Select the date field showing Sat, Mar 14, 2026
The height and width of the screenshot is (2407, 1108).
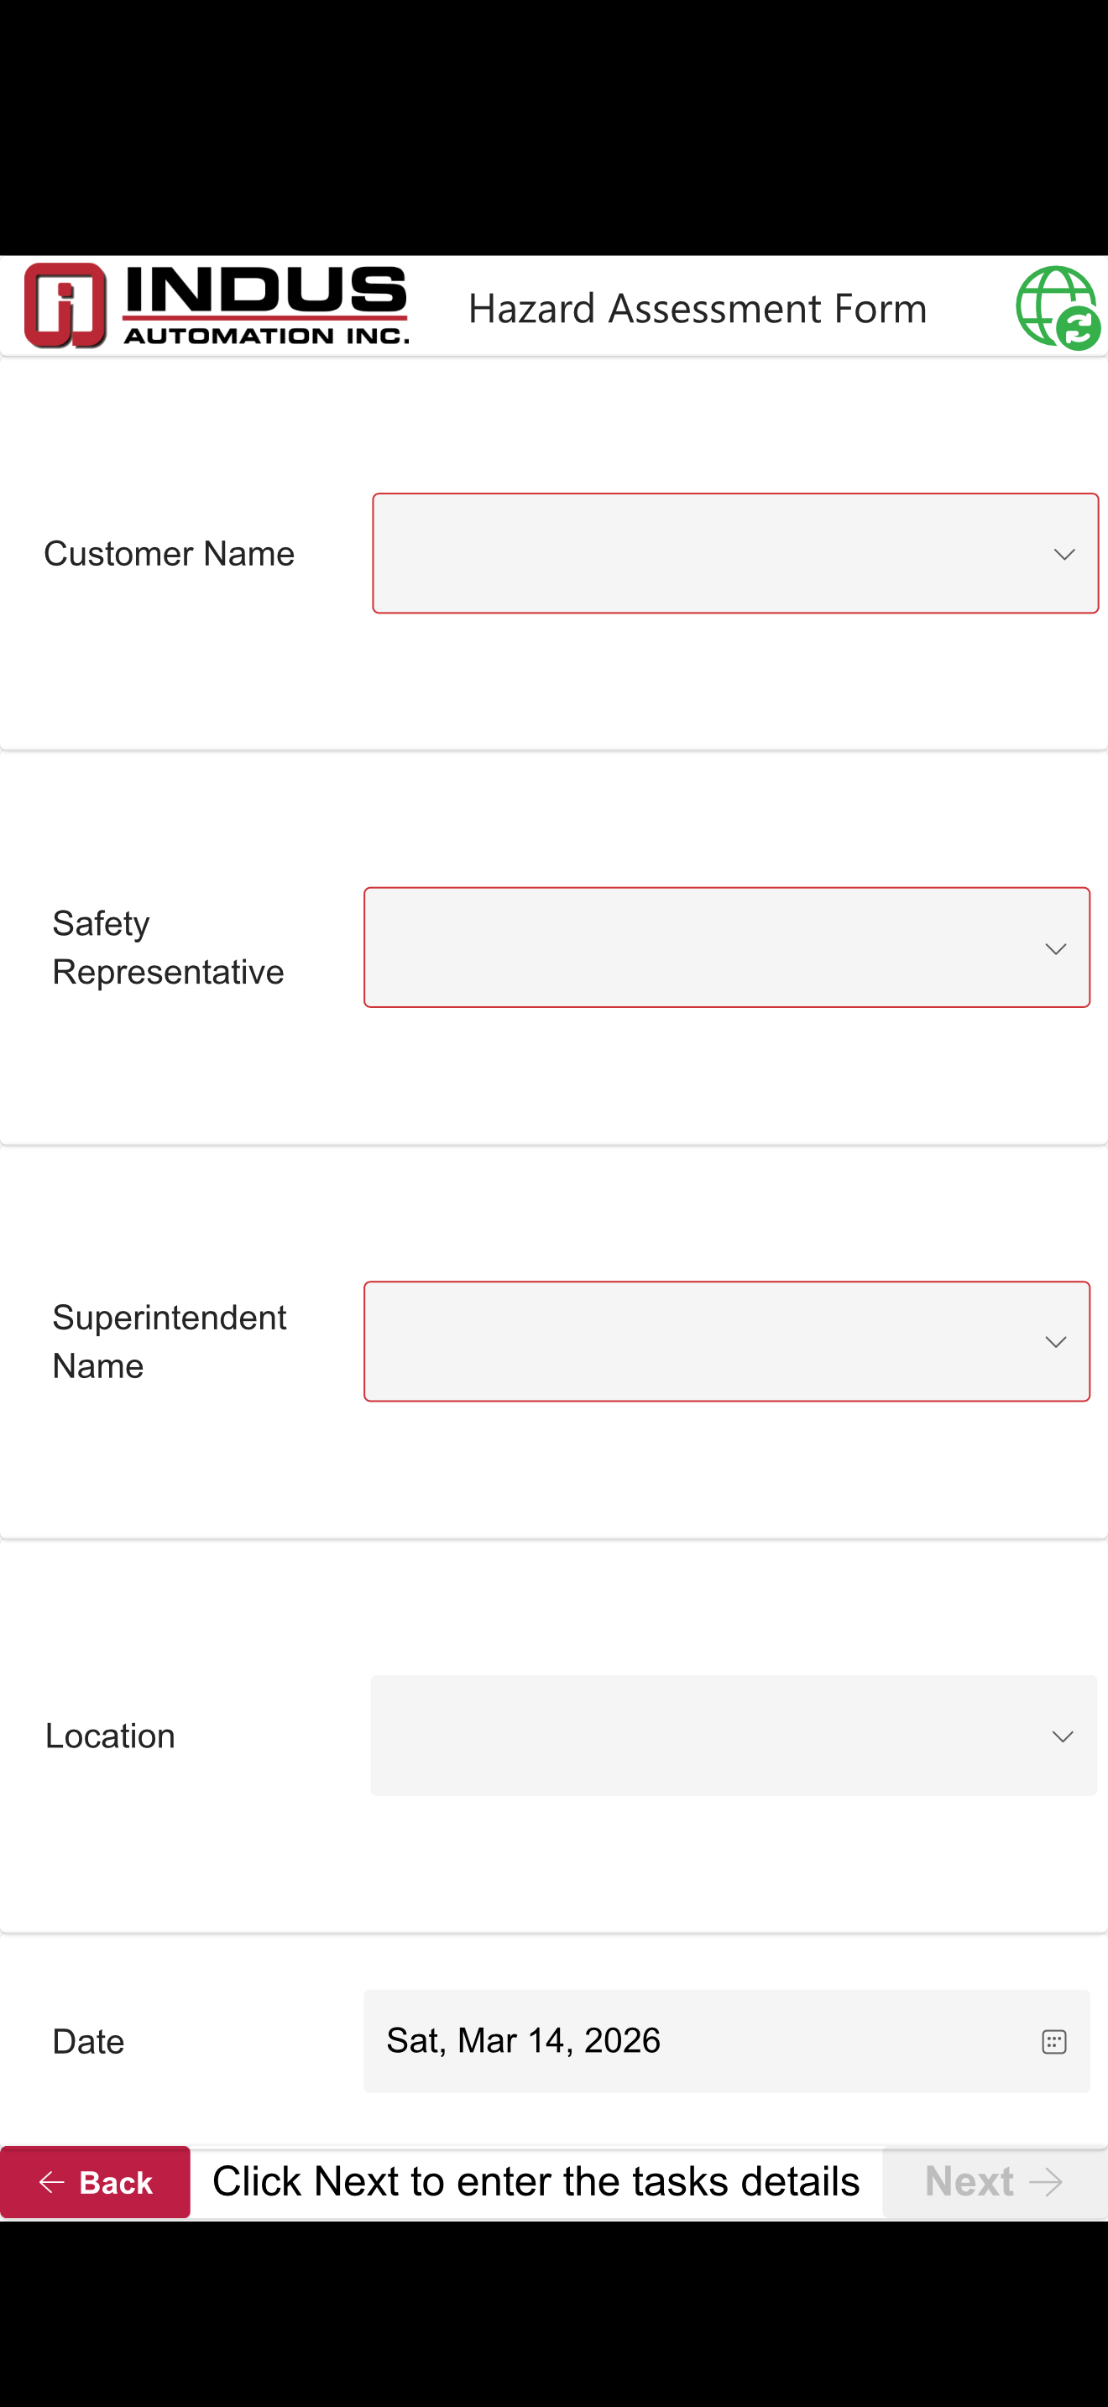coord(692,2042)
